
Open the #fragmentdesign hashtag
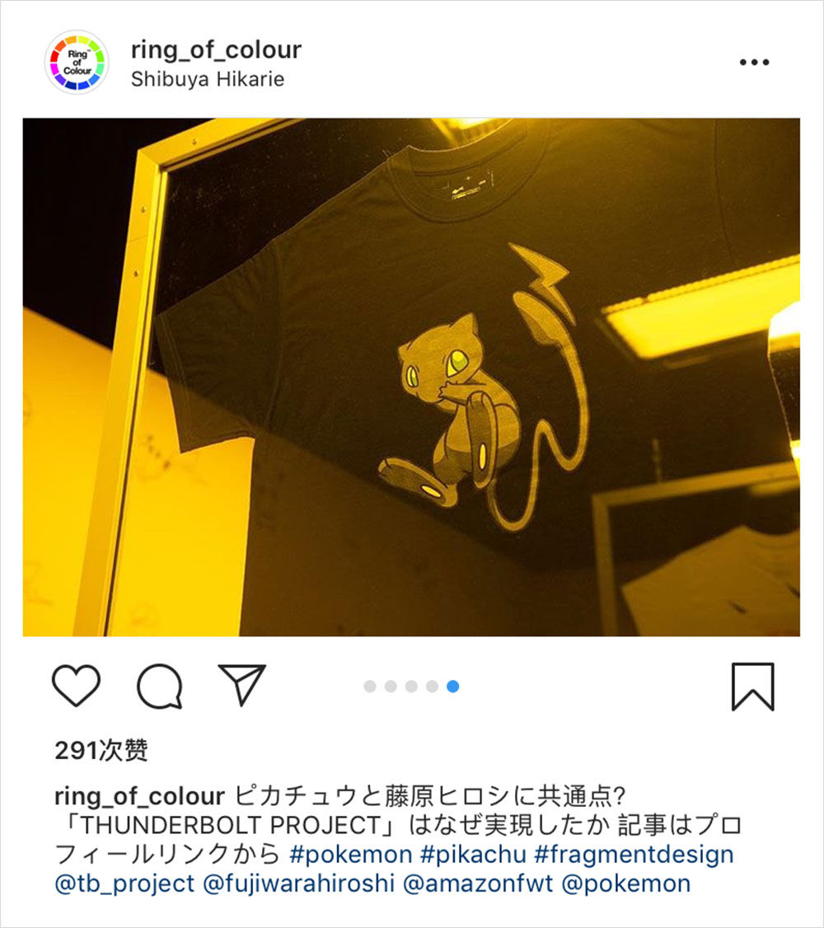pos(634,854)
